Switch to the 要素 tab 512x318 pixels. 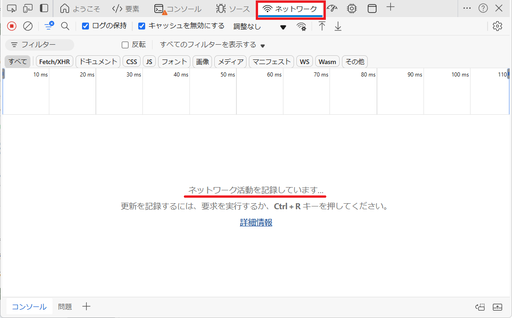[126, 9]
